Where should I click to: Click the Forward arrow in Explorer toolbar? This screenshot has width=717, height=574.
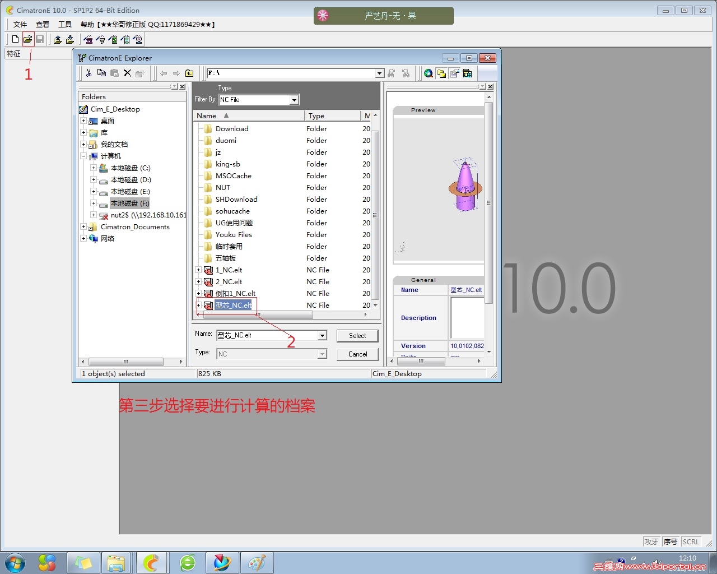point(176,73)
